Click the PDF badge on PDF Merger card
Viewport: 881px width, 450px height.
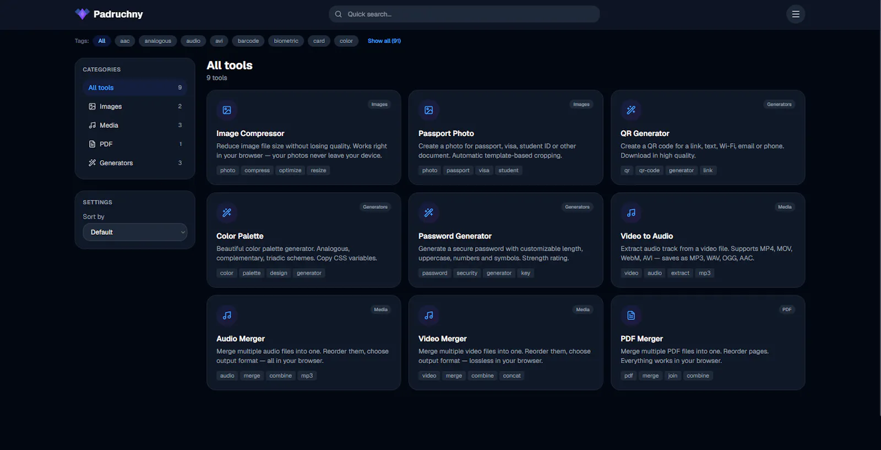(x=787, y=310)
